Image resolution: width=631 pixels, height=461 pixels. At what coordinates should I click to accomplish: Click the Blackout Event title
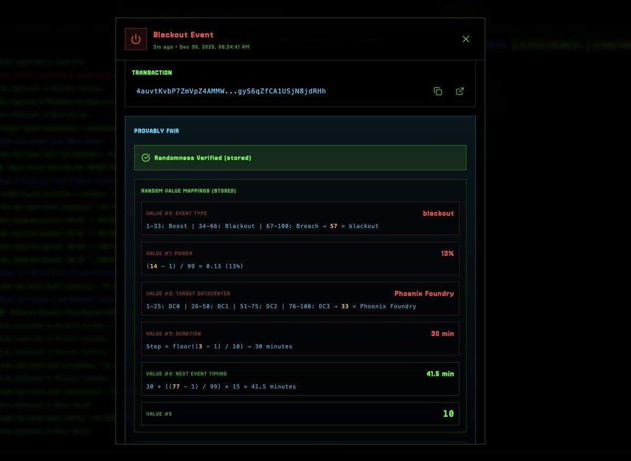pyautogui.click(x=183, y=35)
